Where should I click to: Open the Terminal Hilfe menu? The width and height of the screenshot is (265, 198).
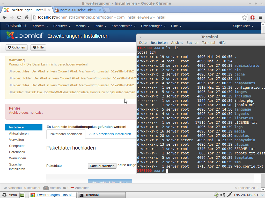[222, 43]
